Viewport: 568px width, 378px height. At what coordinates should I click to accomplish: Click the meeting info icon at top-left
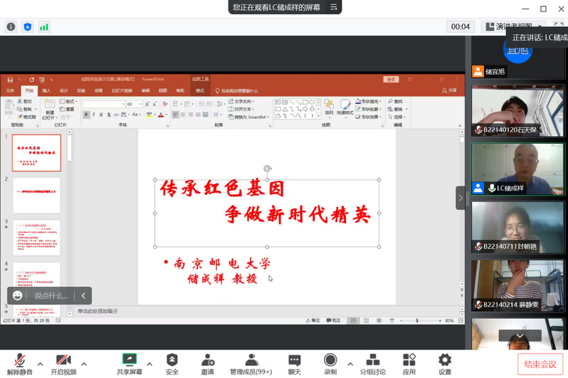click(11, 27)
